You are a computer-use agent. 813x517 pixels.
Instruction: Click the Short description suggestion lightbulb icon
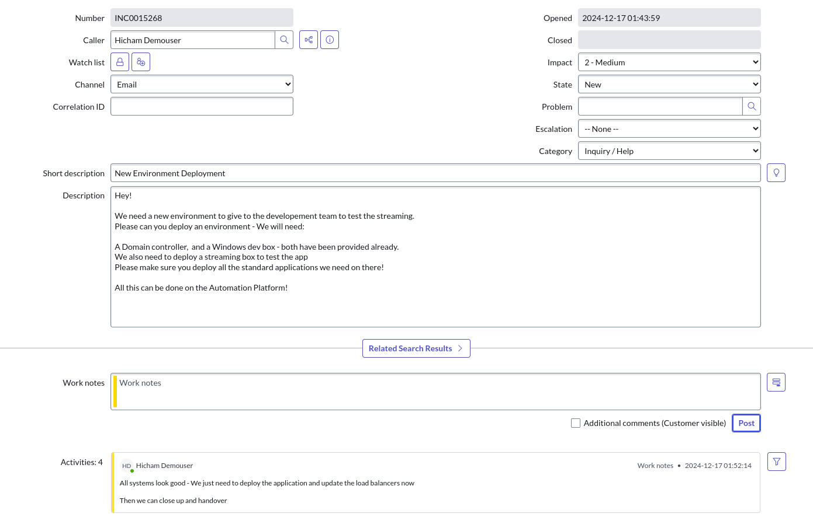776,173
